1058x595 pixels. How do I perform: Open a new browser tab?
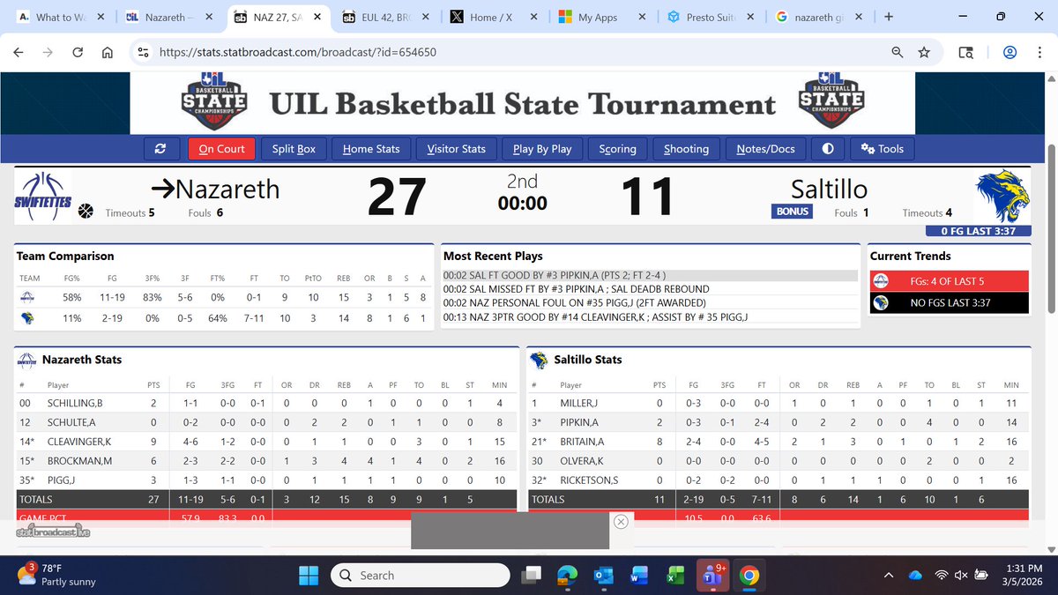click(888, 17)
